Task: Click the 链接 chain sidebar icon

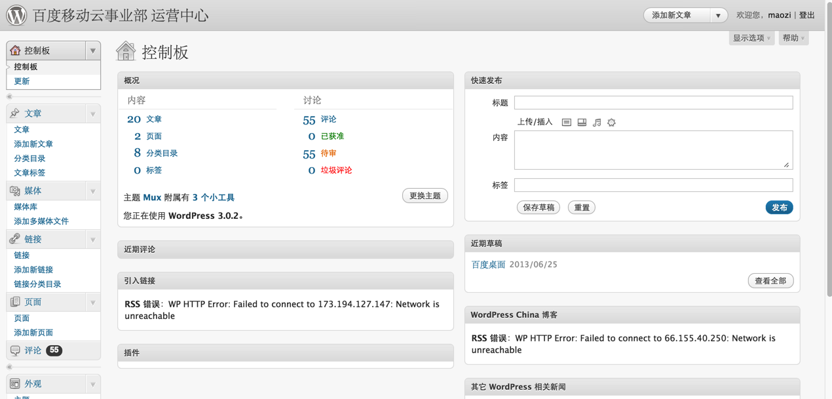Action: [15, 239]
